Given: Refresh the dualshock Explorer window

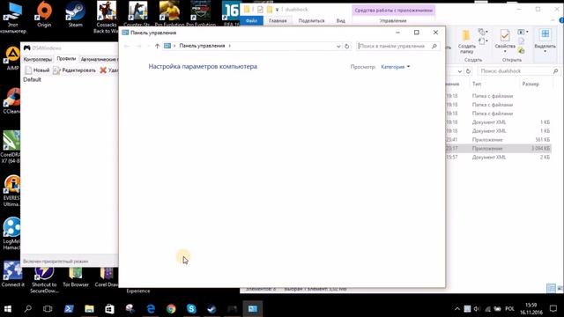Looking at the screenshot, I should pos(468,71).
